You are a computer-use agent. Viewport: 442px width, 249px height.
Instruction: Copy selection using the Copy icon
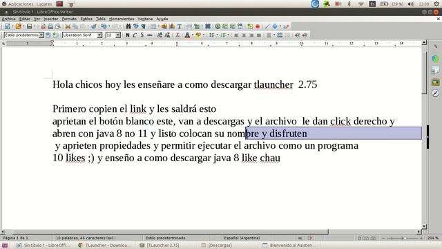tap(75, 26)
